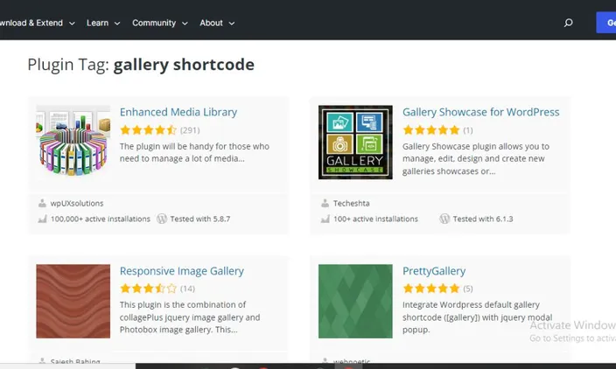Click 'Tested with 5.8.7' text

pyautogui.click(x=200, y=219)
